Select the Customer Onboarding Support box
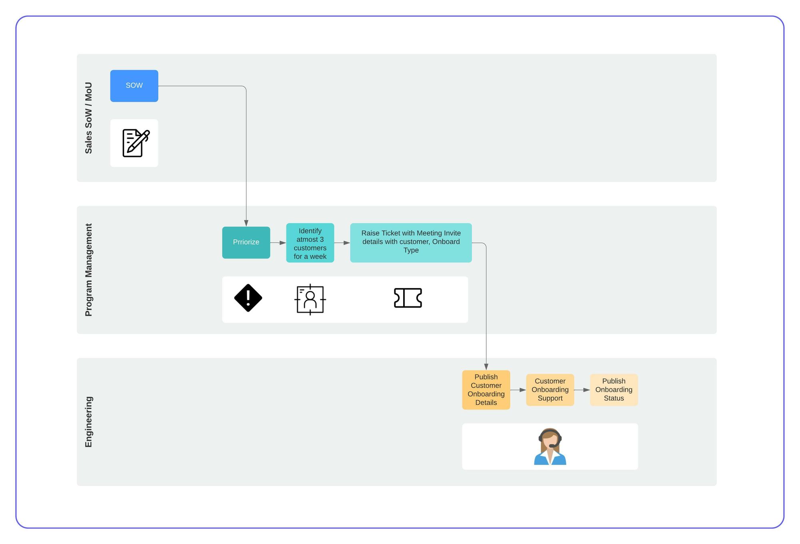800x544 pixels. 550,390
